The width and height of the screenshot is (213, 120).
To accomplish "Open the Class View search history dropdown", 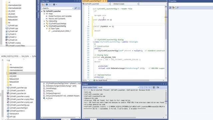I will [x=73, y=8].
